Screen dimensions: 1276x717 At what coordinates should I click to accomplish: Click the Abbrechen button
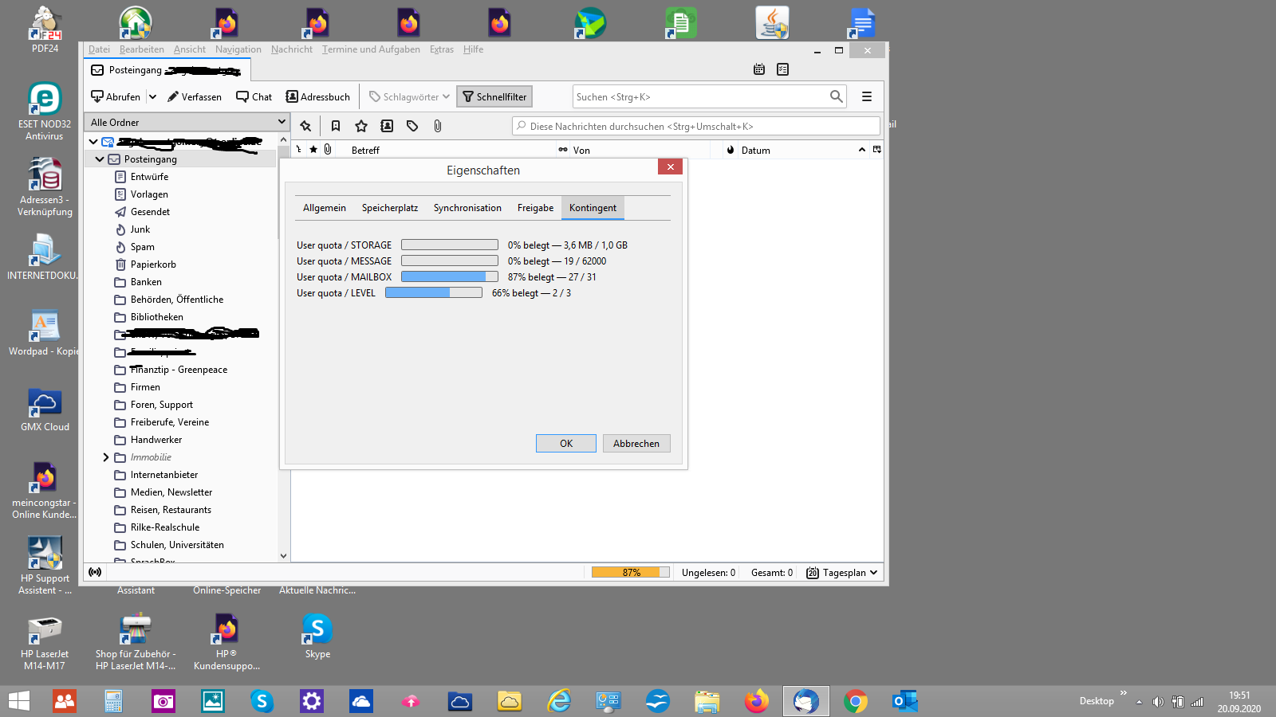pos(636,444)
